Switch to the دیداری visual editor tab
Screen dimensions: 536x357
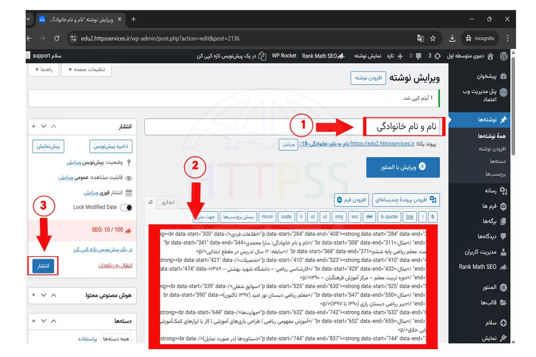pyautogui.click(x=169, y=202)
